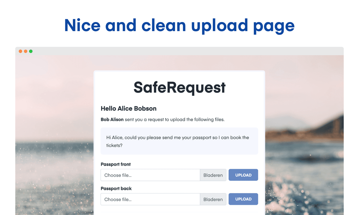This screenshot has height=215, width=359.
Task: Select the Passport back Choose file field
Action: coord(150,199)
